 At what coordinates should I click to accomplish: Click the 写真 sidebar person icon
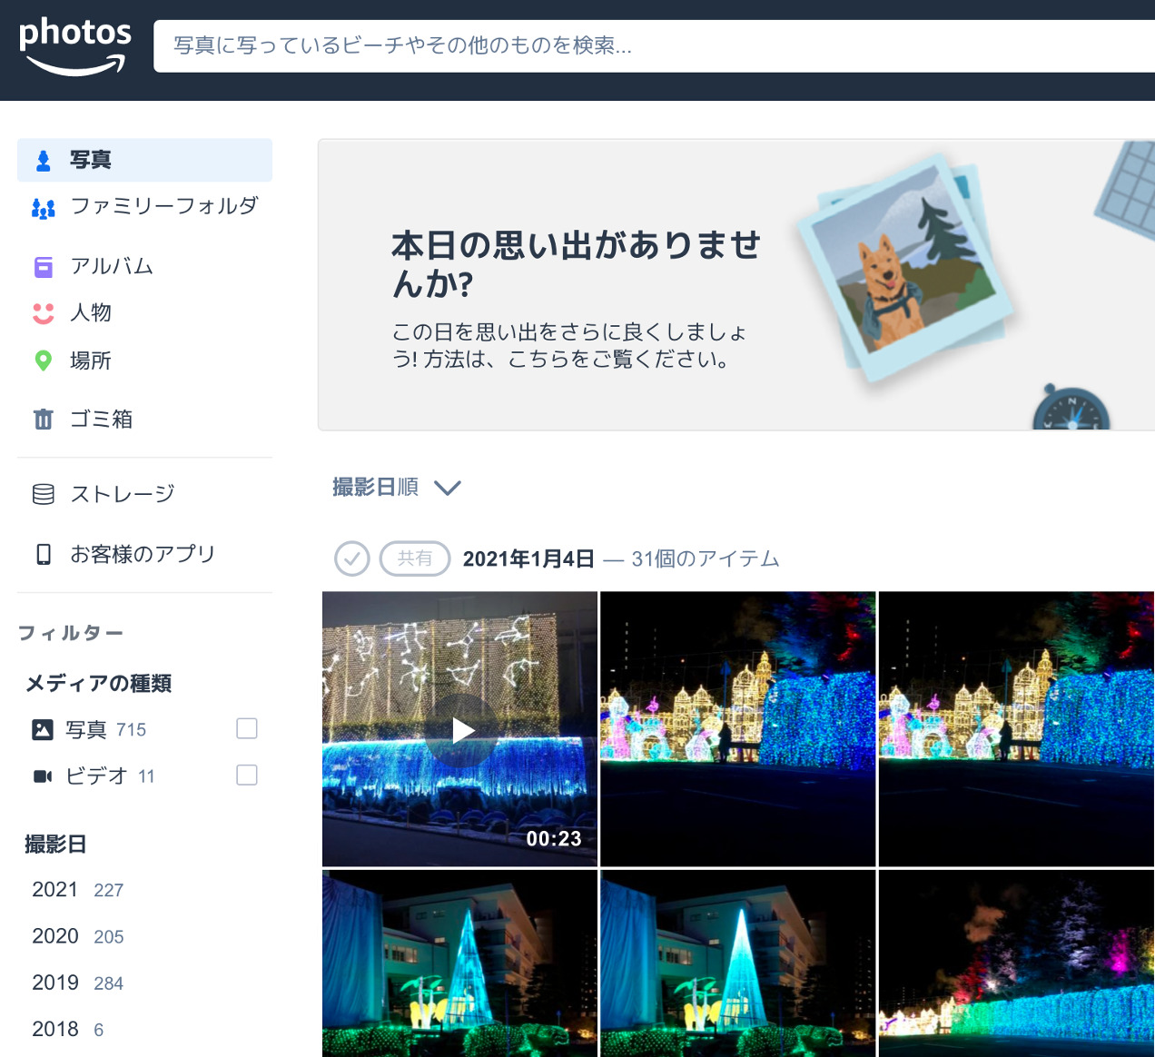43,161
